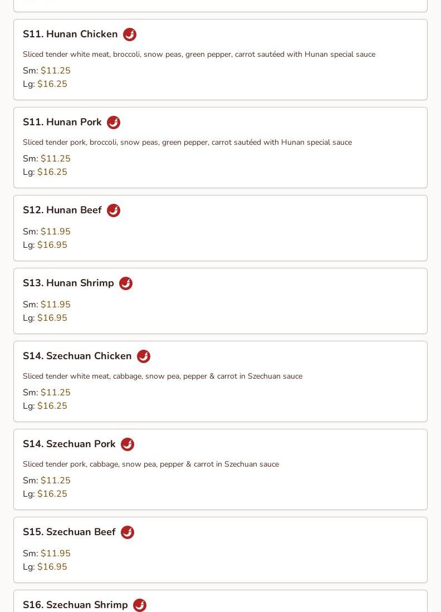This screenshot has width=441, height=612.
Task: Open the S16. Szechuan Shrimp item
Action: (x=75, y=604)
